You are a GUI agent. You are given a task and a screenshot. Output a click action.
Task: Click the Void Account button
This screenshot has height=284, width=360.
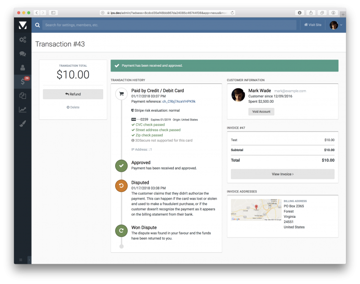tap(261, 111)
